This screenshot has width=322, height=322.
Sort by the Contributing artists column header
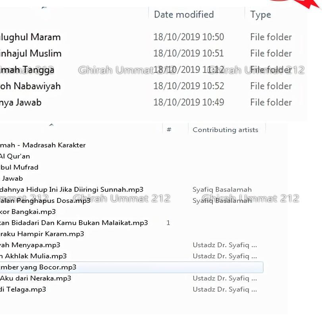click(225, 130)
